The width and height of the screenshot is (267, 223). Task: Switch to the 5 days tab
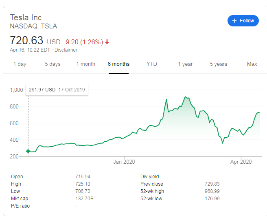53,64
